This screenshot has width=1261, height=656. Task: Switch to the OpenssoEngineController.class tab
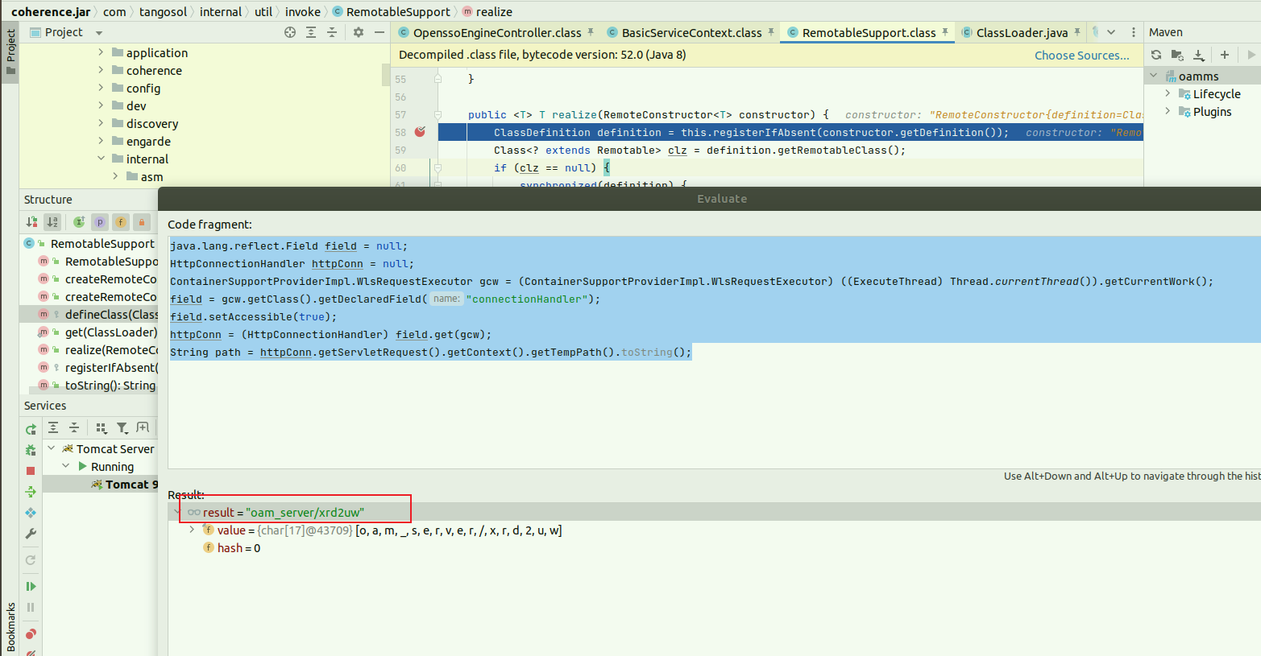click(x=496, y=33)
